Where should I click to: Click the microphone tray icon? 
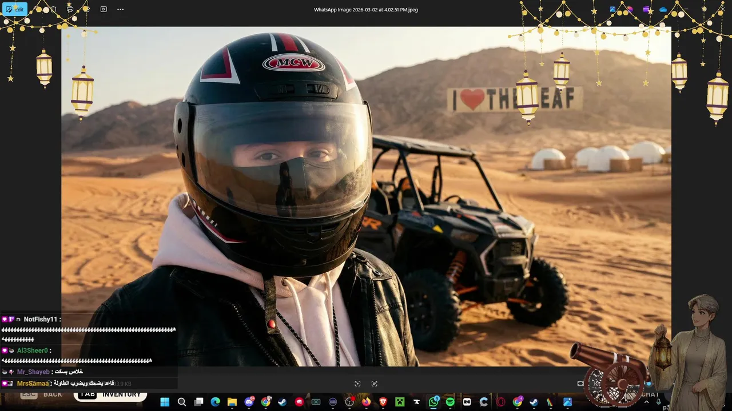click(x=659, y=402)
